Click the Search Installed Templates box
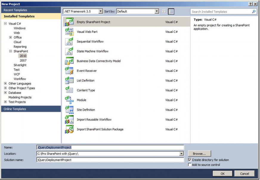This screenshot has height=180, width=260. pyautogui.click(x=223, y=12)
